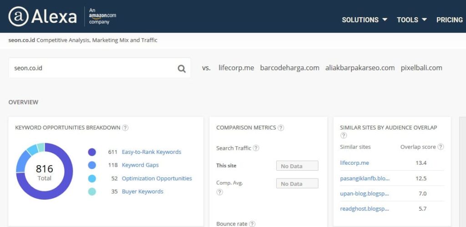The image size is (466, 227).
Task: Open help icon under Similar Sites heading
Action: [x=344, y=135]
